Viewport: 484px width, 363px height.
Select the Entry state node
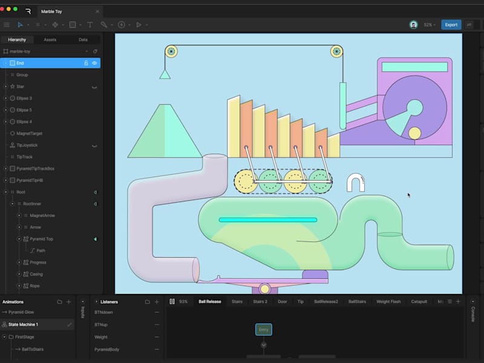point(263,330)
